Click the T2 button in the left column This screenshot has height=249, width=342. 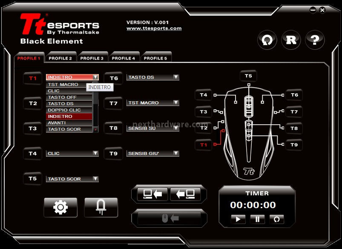pyautogui.click(x=33, y=103)
